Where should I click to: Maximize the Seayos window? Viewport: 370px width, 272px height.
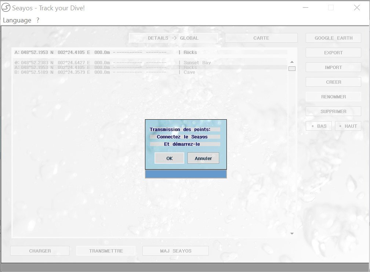(x=331, y=8)
